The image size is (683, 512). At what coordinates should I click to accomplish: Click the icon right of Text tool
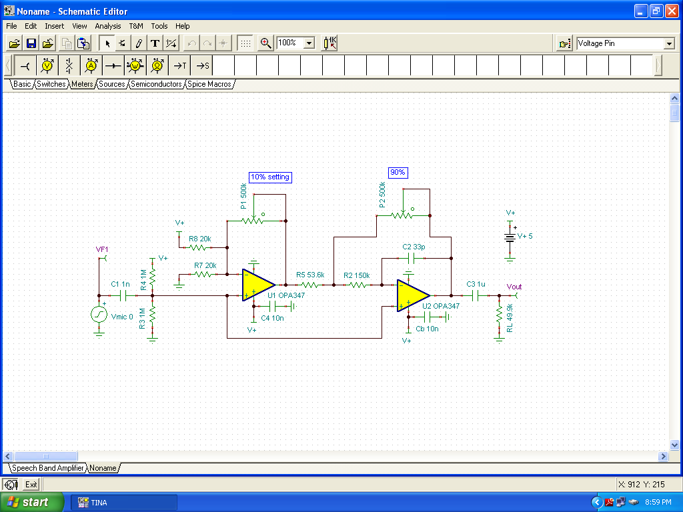pyautogui.click(x=171, y=43)
